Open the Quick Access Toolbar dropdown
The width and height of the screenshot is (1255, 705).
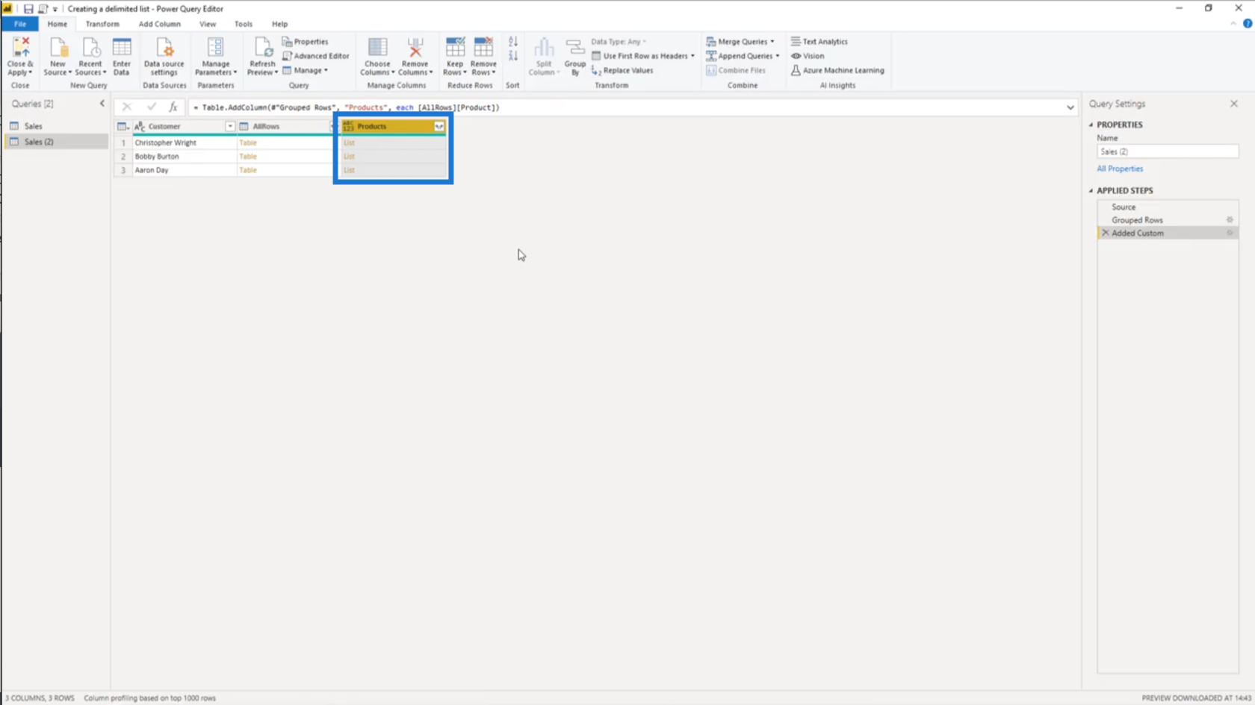point(55,9)
